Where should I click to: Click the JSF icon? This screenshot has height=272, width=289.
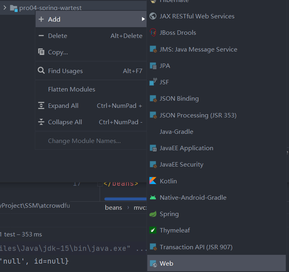pyautogui.click(x=153, y=82)
